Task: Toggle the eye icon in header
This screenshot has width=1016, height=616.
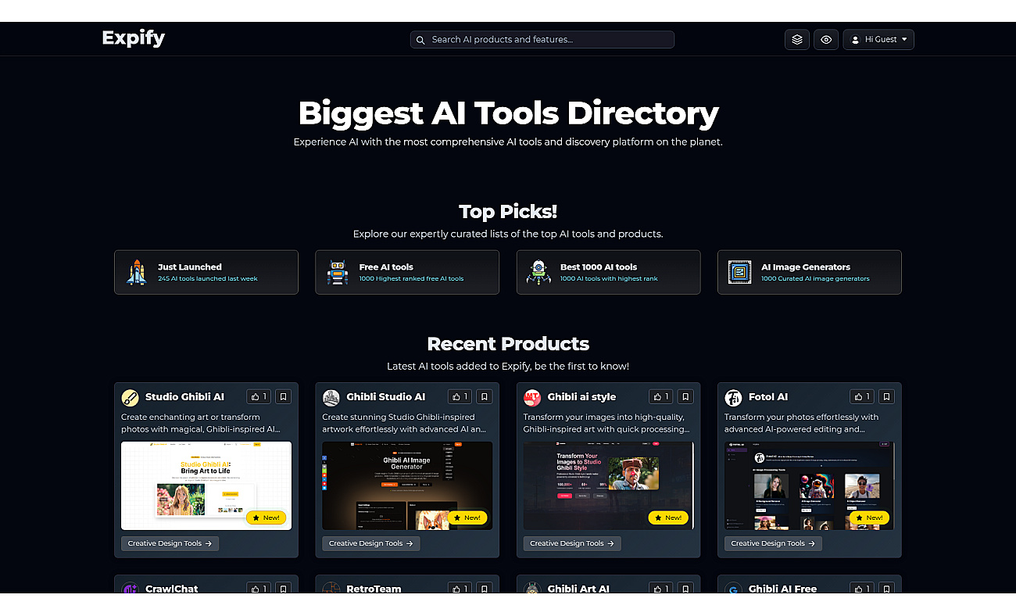Action: (x=826, y=40)
